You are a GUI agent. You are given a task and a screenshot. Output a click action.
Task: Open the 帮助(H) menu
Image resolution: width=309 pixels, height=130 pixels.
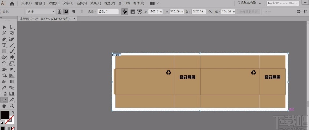point(139,3)
